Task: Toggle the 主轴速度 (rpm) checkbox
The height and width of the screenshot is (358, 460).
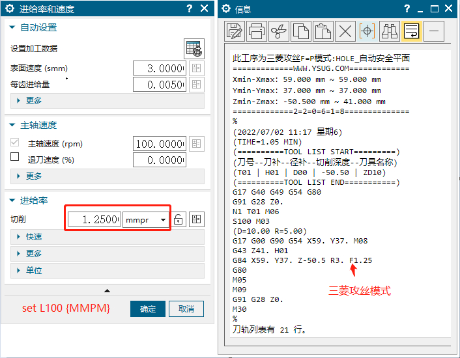Action: pyautogui.click(x=14, y=143)
